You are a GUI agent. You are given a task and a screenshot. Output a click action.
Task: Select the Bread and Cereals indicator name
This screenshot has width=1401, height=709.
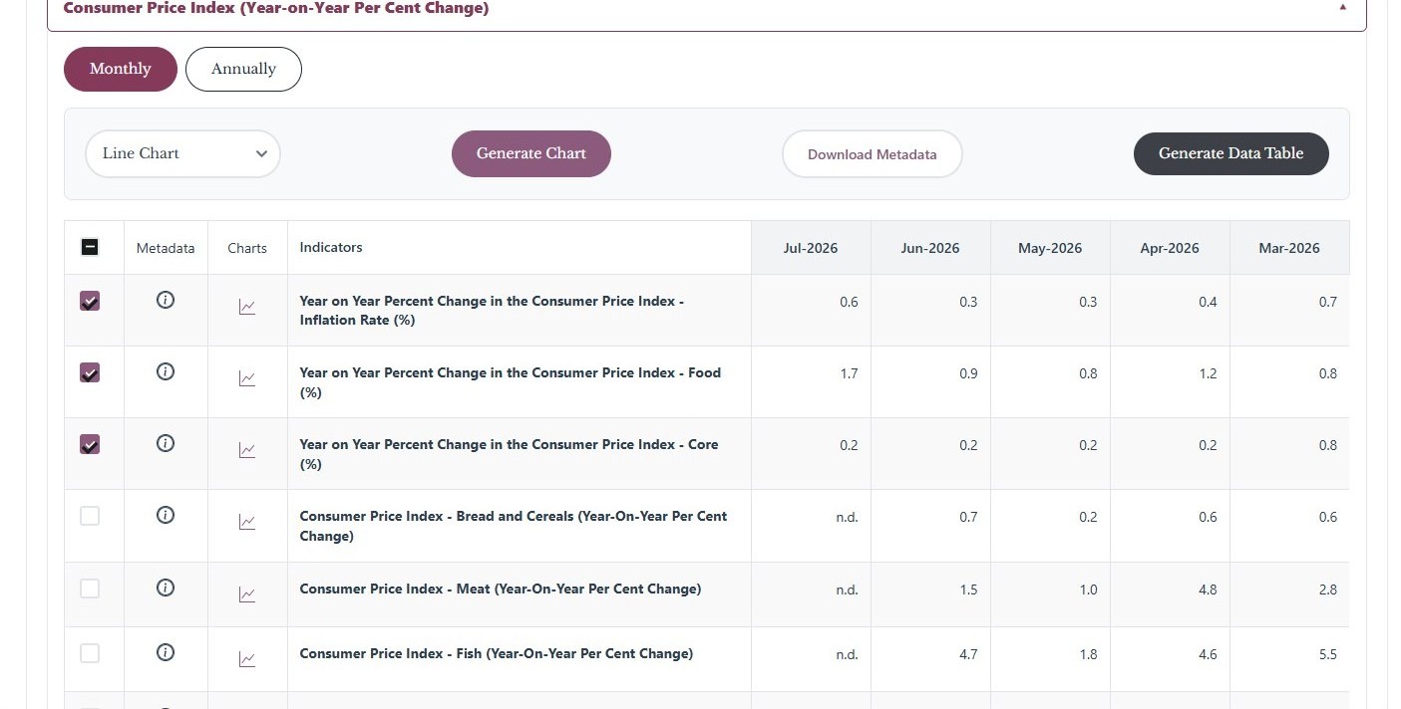[x=514, y=526]
